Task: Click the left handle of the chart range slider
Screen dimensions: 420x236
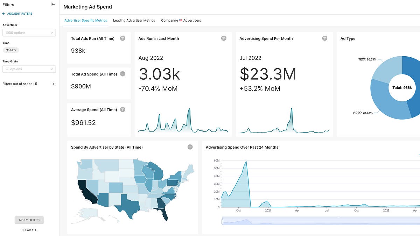Action: click(x=222, y=222)
